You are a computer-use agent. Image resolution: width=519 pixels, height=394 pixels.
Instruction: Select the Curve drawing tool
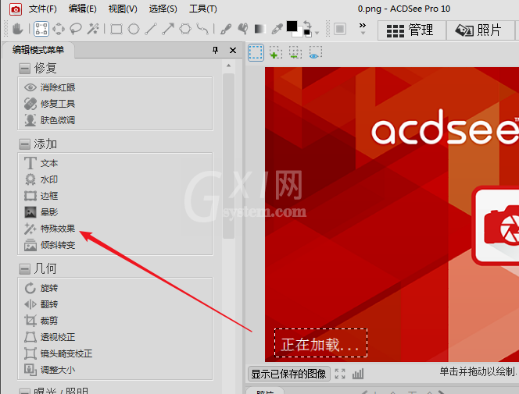pos(202,29)
